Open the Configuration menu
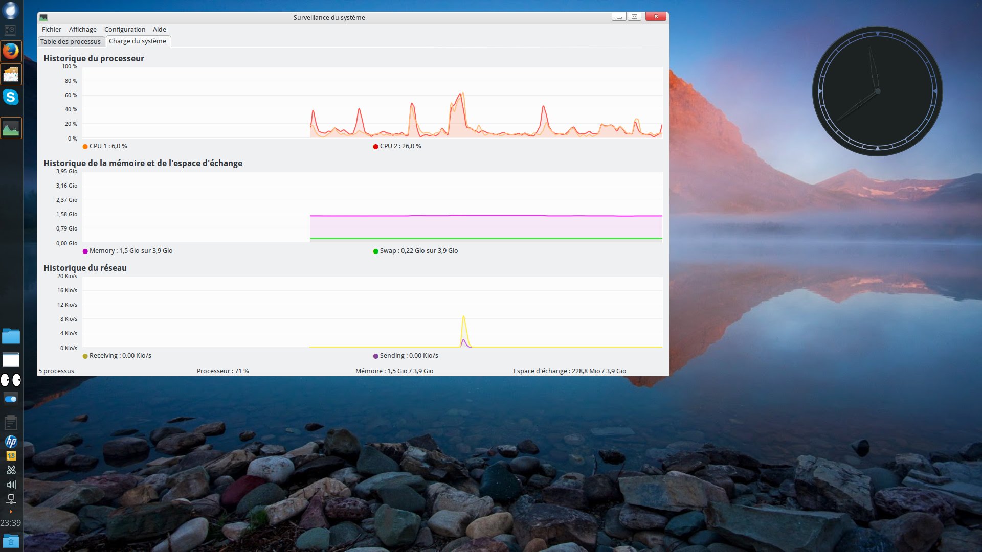 pos(125,30)
